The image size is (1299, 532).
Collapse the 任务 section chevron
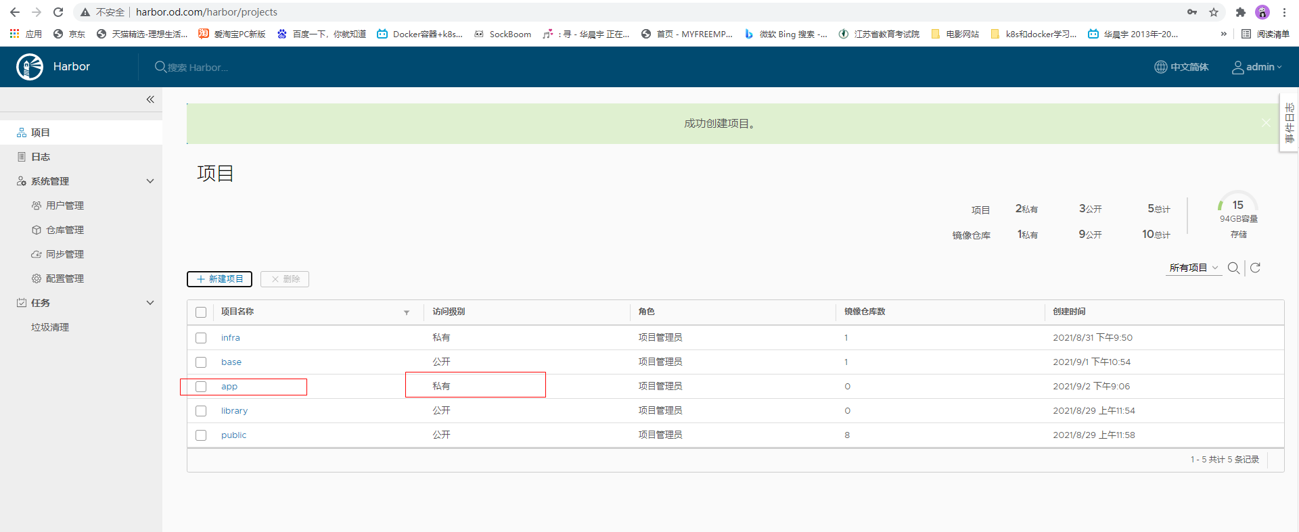click(x=150, y=303)
